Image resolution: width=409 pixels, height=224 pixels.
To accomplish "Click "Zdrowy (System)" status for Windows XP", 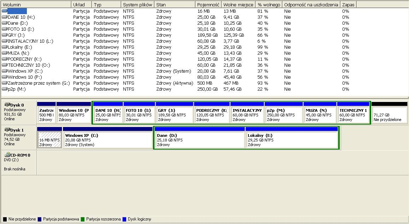I will [x=174, y=71].
